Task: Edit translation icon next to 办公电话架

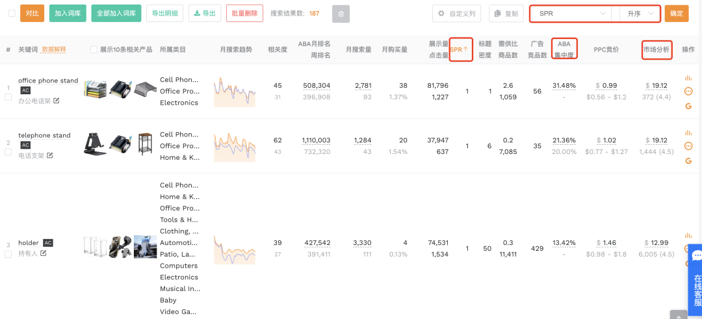Action: click(56, 101)
